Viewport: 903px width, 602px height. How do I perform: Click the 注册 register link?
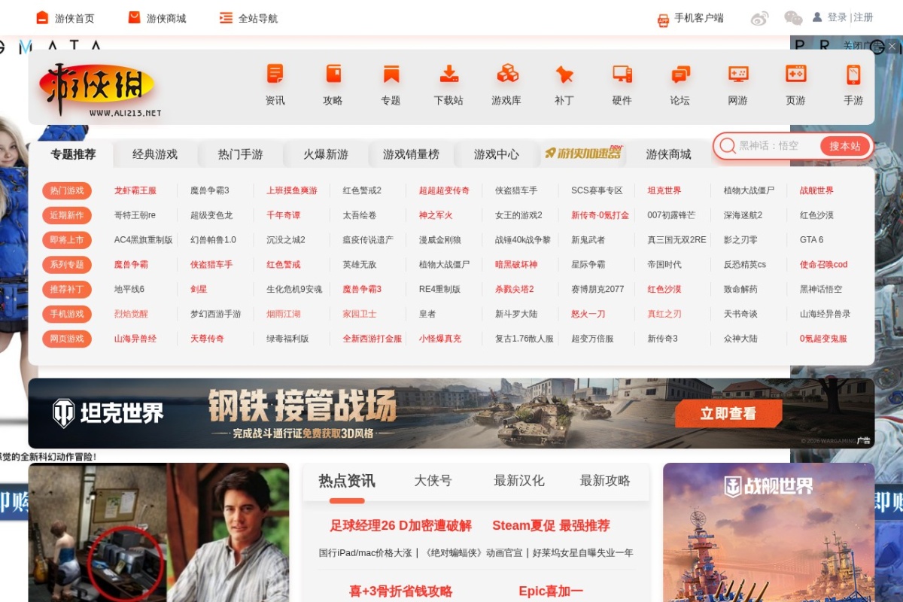coord(863,17)
